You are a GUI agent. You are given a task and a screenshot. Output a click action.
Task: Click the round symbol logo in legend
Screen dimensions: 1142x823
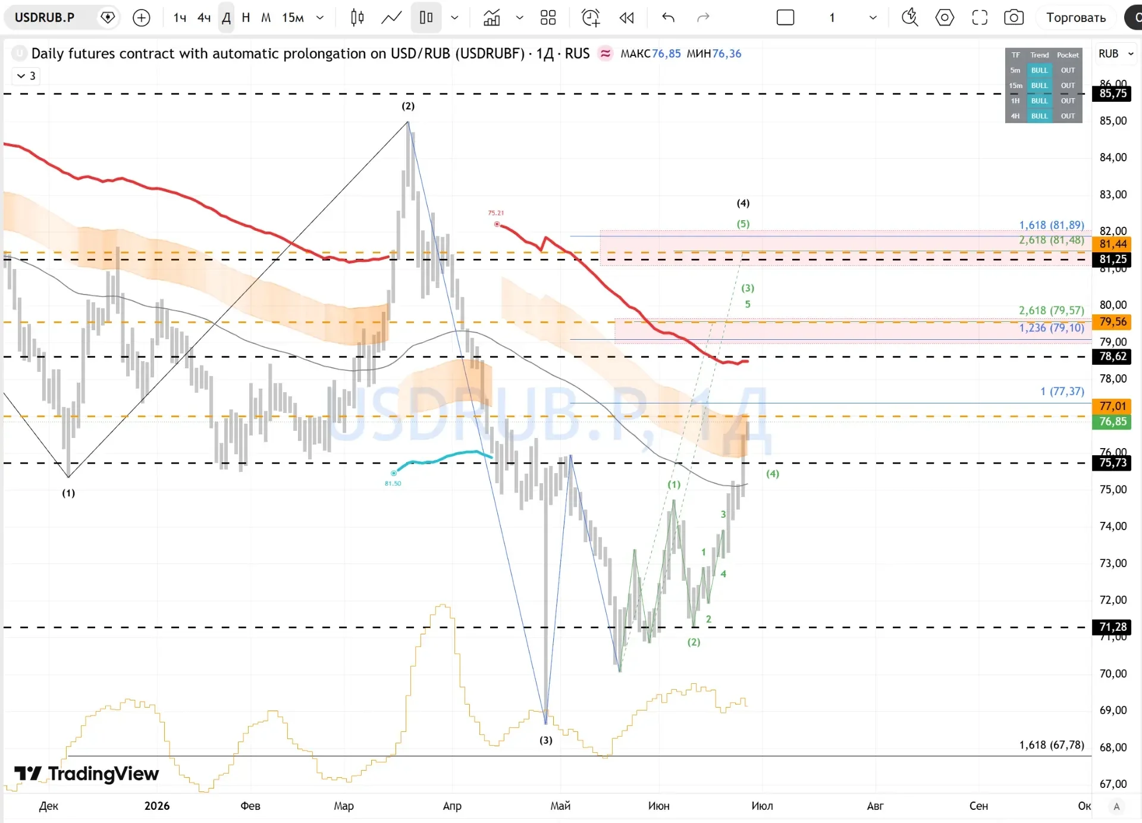pyautogui.click(x=20, y=54)
